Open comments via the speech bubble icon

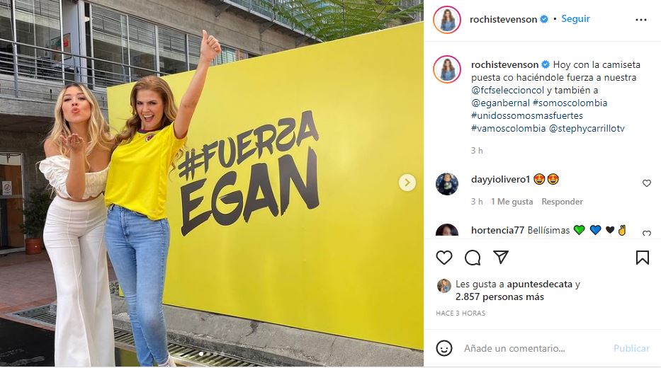(473, 258)
